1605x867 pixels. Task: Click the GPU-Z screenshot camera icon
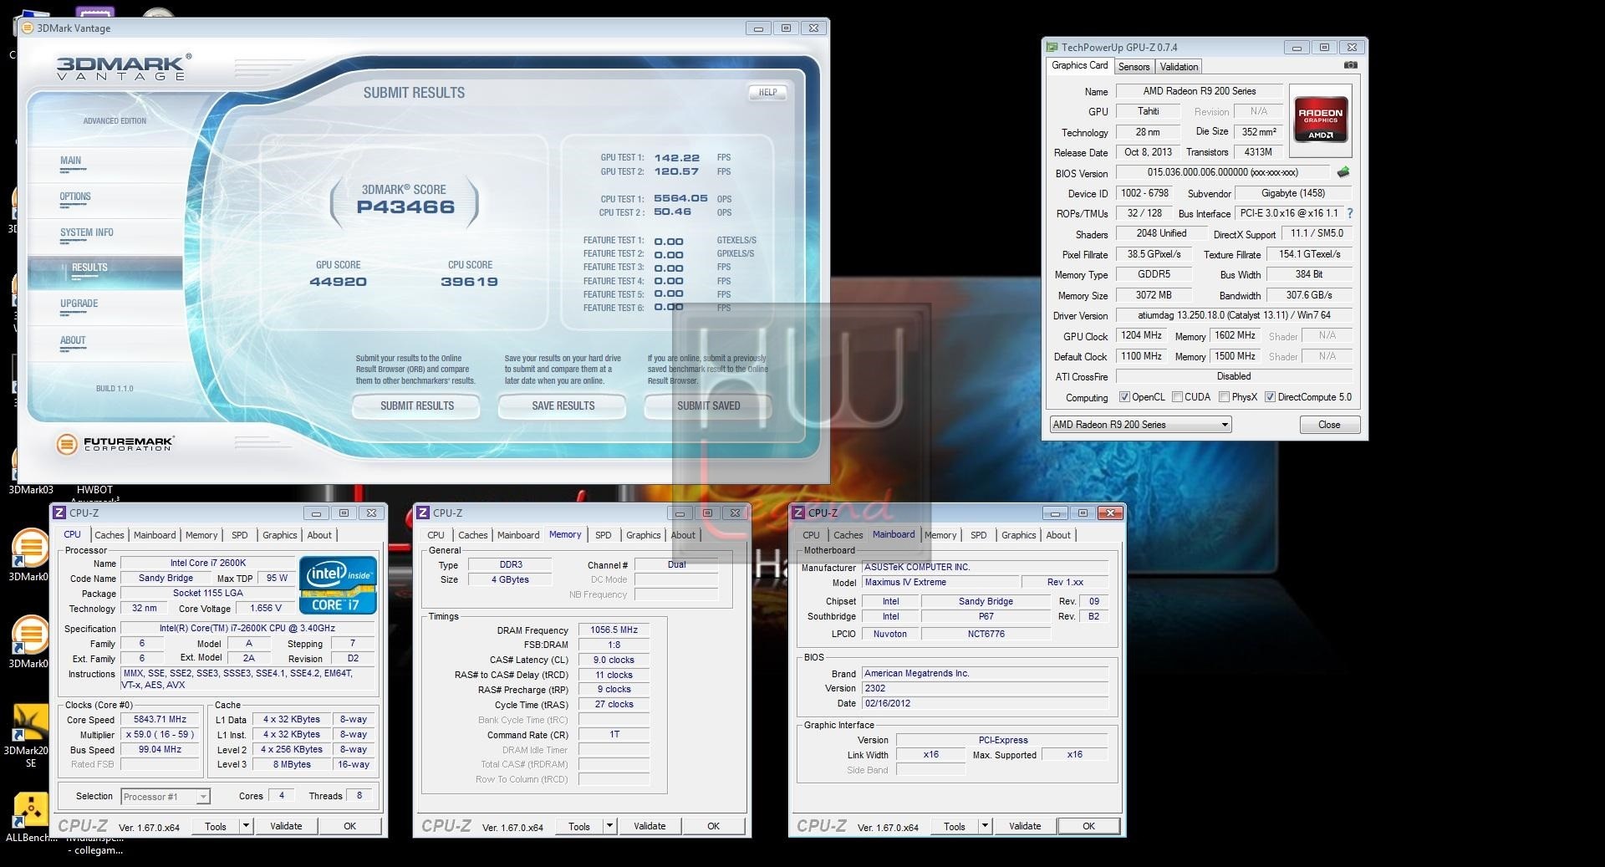pos(1351,65)
